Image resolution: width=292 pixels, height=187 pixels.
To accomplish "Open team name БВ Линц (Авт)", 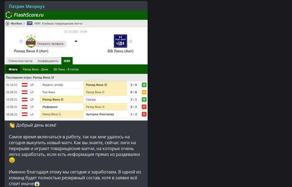I will (x=121, y=51).
